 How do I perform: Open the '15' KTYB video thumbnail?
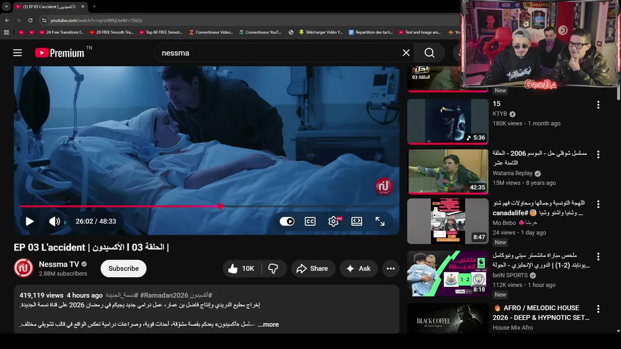coord(448,122)
